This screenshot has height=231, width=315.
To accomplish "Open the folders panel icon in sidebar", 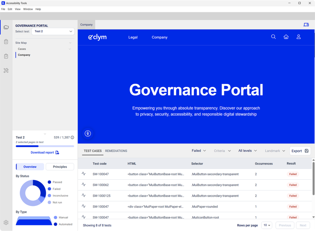I will pos(6,27).
